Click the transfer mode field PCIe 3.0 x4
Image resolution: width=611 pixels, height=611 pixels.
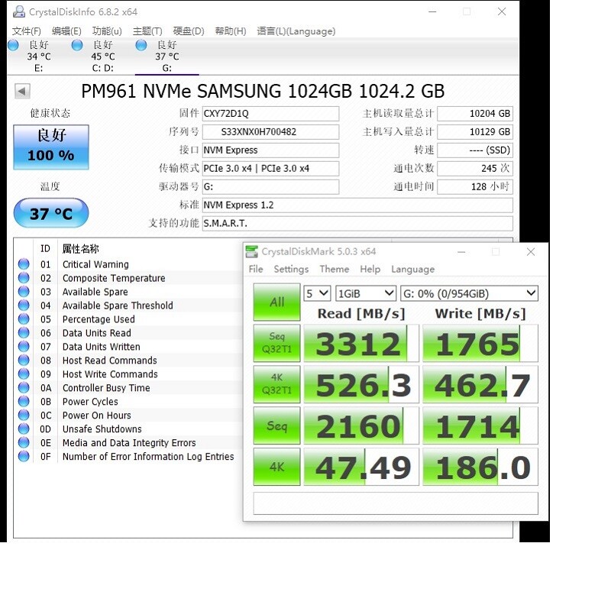(270, 168)
